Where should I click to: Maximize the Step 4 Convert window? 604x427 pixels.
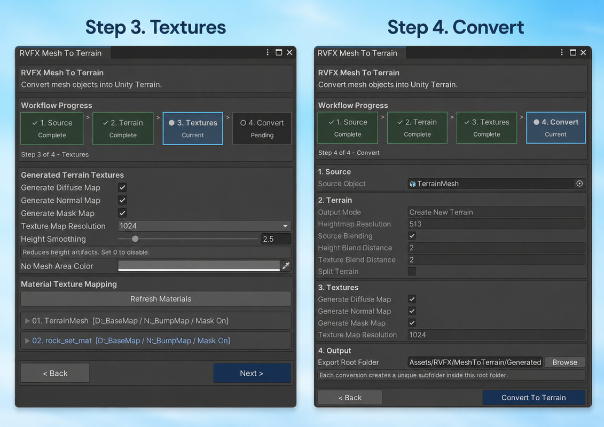[573, 52]
